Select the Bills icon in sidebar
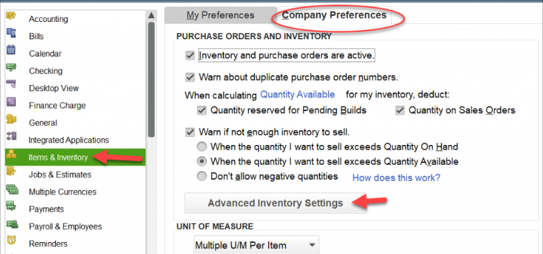Screen dimensions: 543x254 coord(11,34)
